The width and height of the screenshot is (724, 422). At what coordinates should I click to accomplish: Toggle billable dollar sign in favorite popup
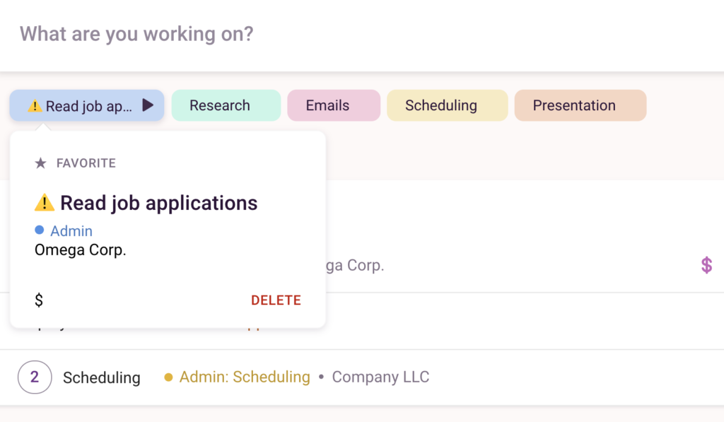click(x=39, y=300)
